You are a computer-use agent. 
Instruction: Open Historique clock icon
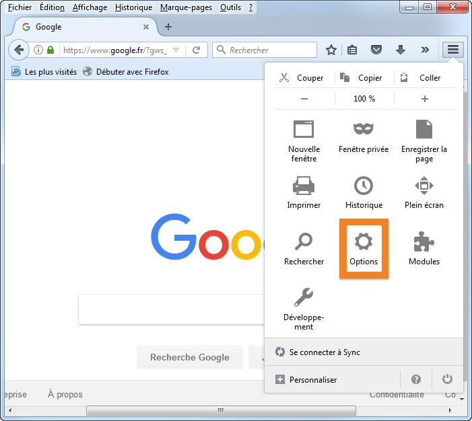tap(364, 192)
